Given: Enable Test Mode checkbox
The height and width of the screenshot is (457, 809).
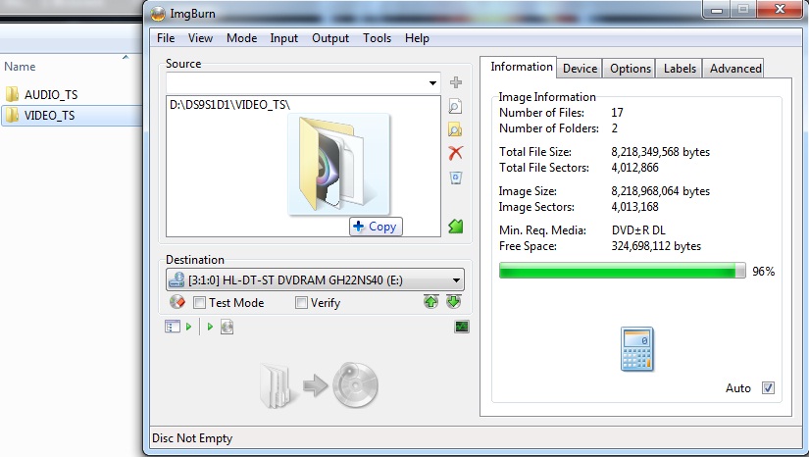Looking at the screenshot, I should click(x=200, y=303).
